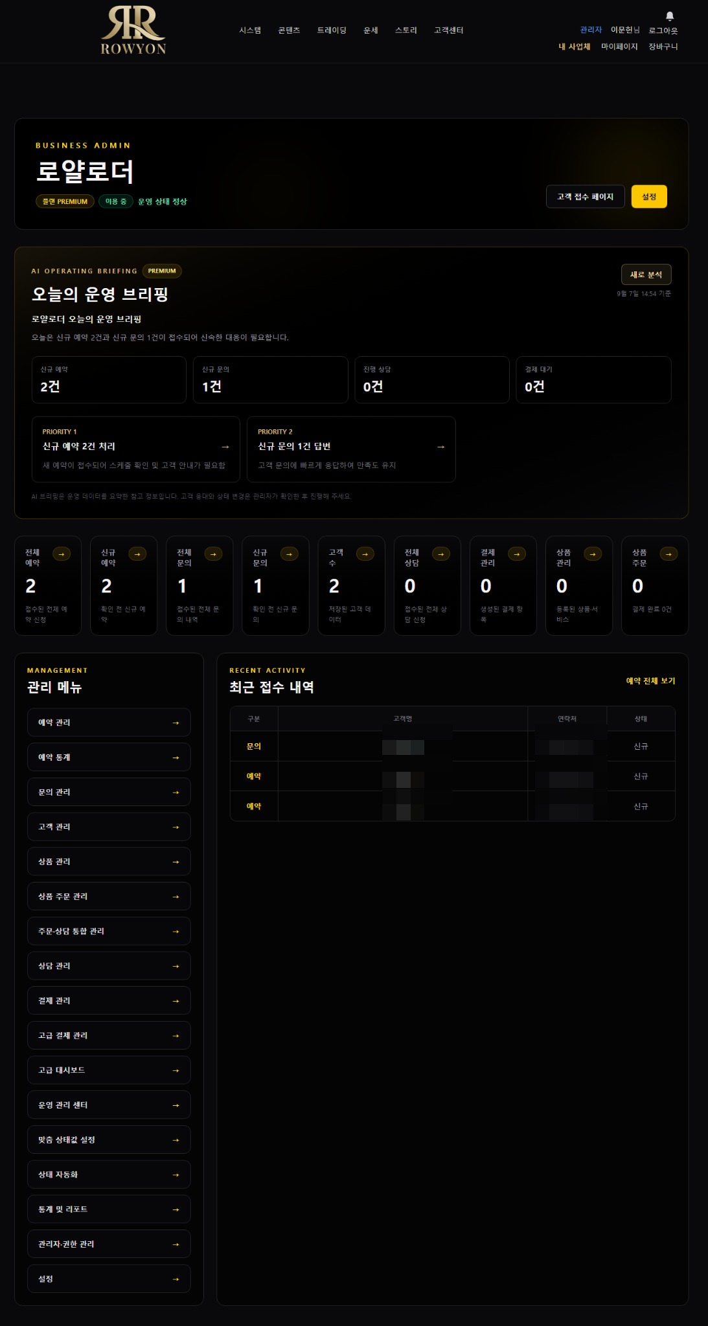The height and width of the screenshot is (1326, 708).
Task: Click the ROWYON logo
Action: pyautogui.click(x=133, y=30)
